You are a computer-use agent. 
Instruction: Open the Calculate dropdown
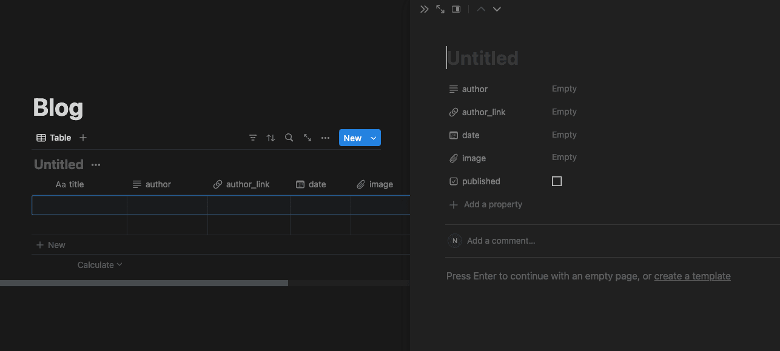click(99, 265)
